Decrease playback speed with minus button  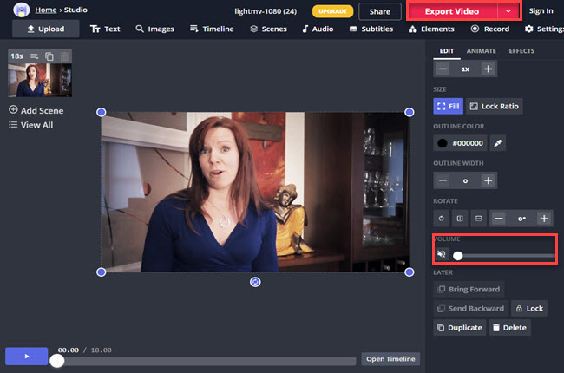point(443,69)
